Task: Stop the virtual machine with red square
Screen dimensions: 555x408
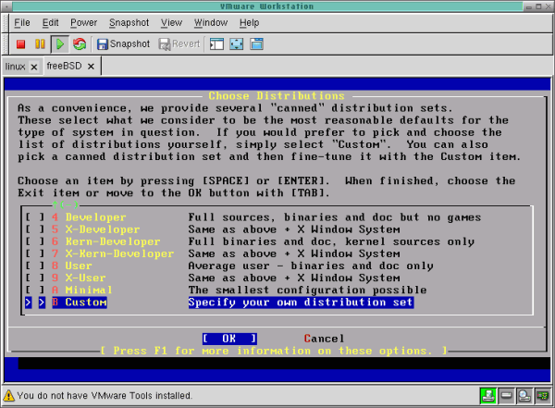Action: click(21, 43)
